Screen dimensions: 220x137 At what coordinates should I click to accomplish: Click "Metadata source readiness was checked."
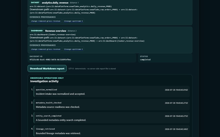pos(58,107)
